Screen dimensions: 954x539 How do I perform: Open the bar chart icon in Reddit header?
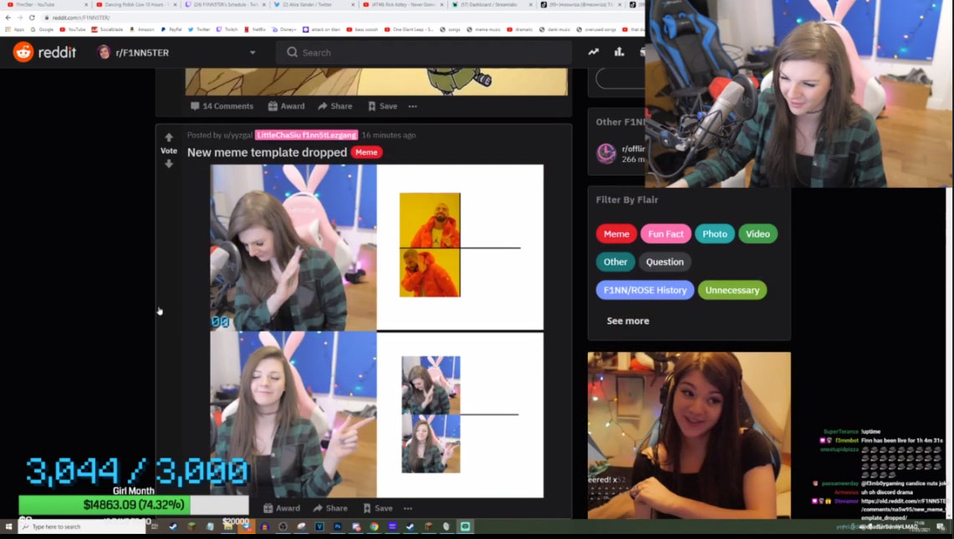click(x=619, y=53)
